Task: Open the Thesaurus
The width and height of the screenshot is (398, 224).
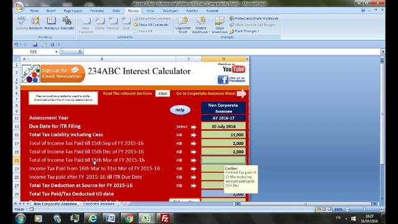Action: pyautogui.click(x=51, y=23)
